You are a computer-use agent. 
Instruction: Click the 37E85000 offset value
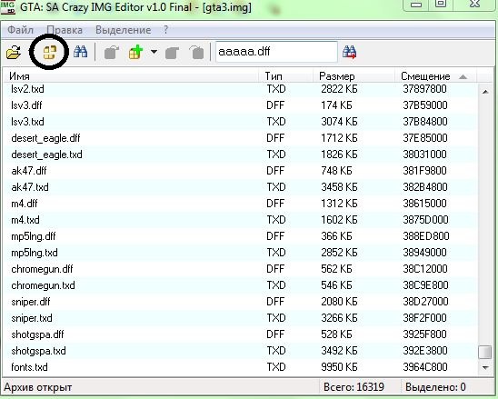(425, 138)
